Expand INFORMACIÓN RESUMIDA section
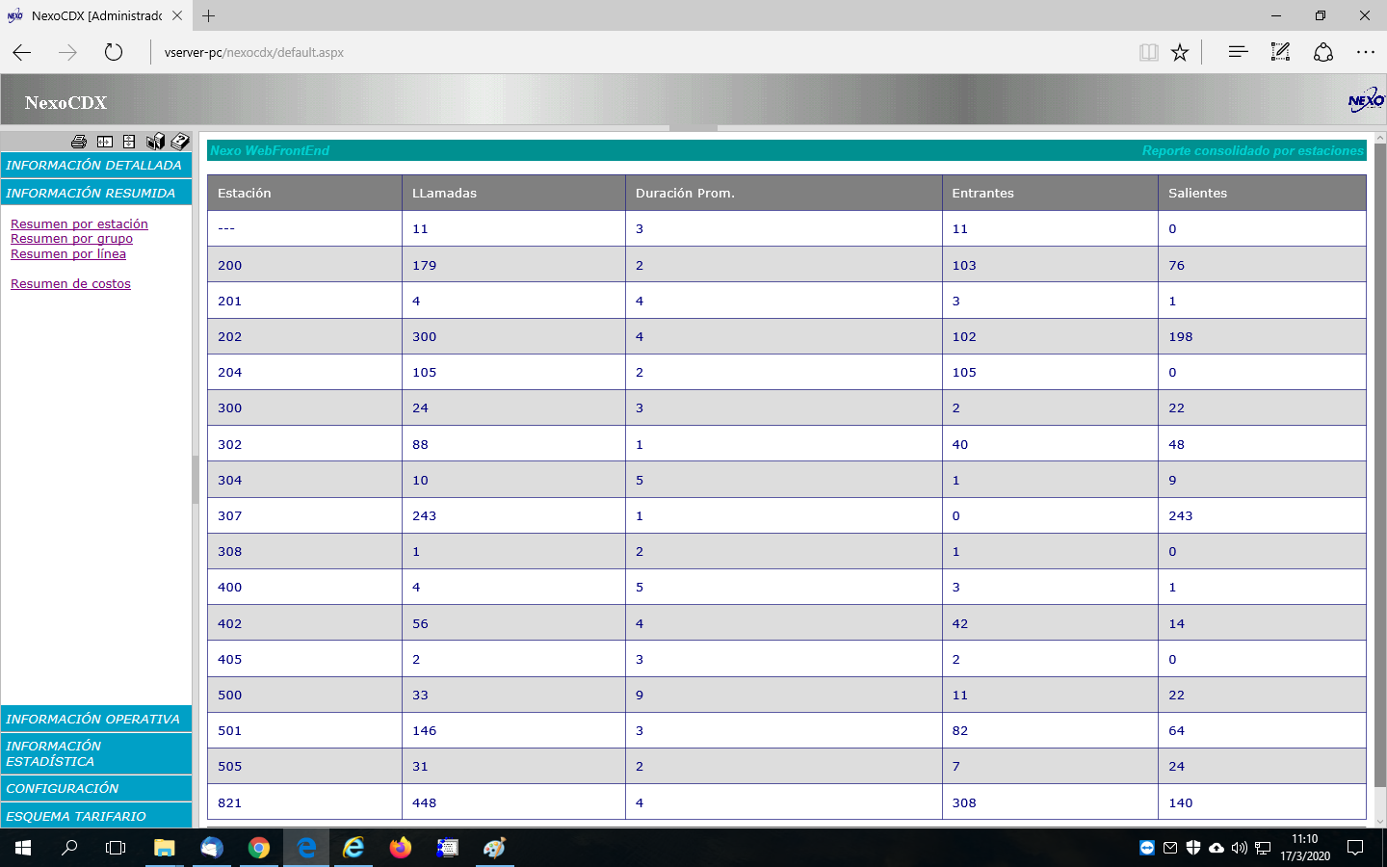Screen dimensions: 1387x867 [x=96, y=193]
